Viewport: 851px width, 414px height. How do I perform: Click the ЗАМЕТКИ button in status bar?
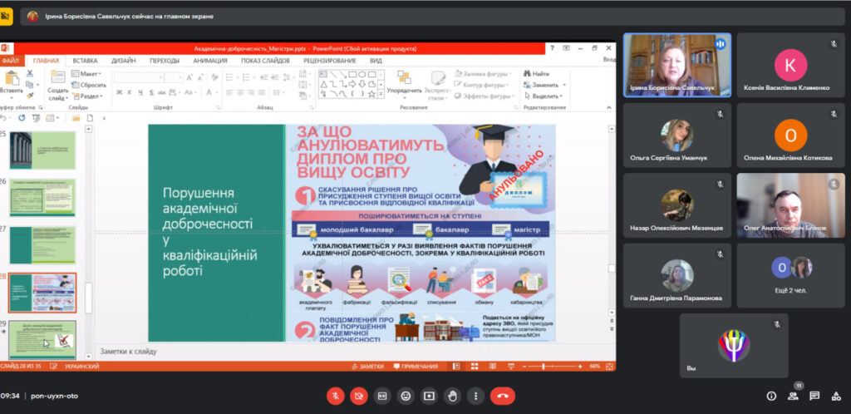(x=368, y=367)
